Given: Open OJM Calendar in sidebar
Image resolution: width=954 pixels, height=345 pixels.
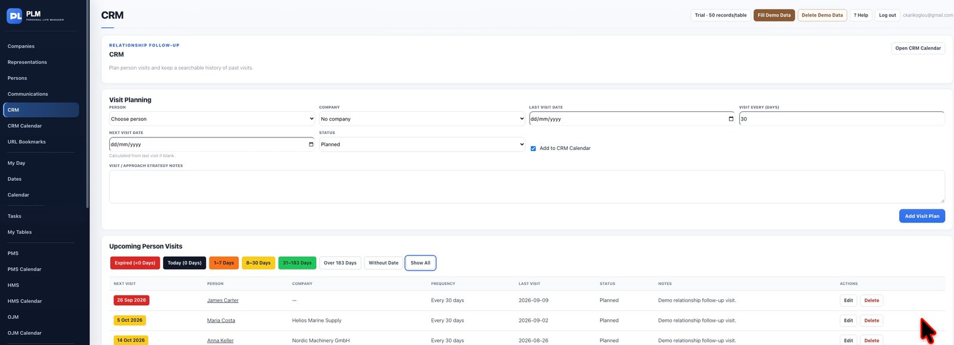Looking at the screenshot, I should pyautogui.click(x=24, y=333).
